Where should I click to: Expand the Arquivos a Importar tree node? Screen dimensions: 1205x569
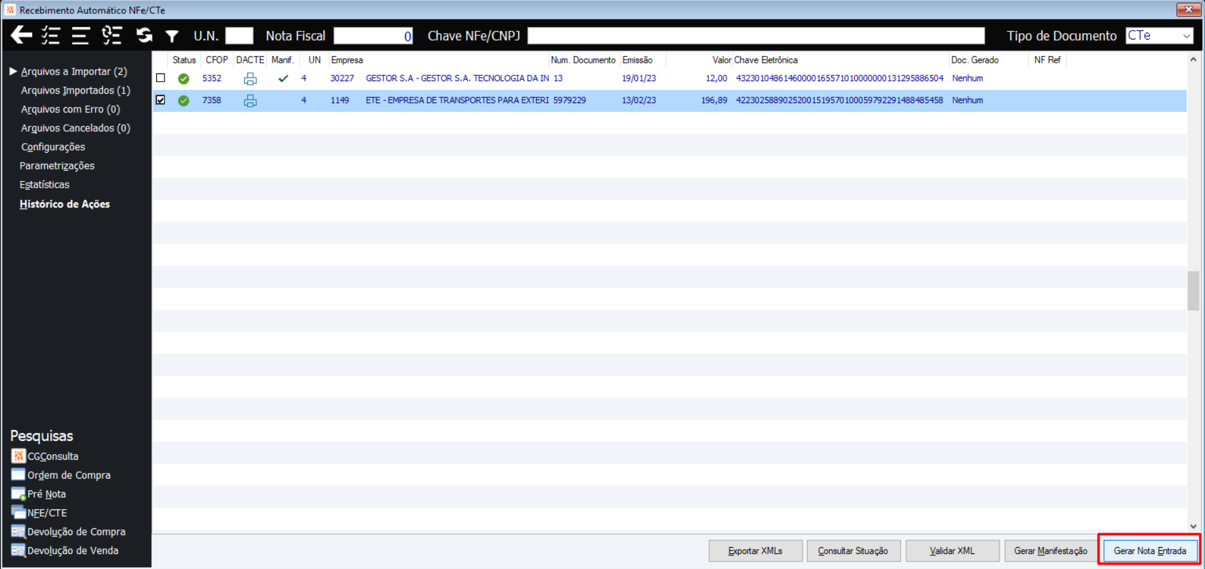point(13,71)
